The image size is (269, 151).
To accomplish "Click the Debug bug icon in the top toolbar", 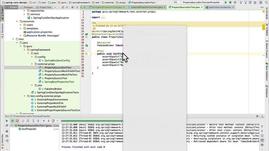I will (x=230, y=3).
